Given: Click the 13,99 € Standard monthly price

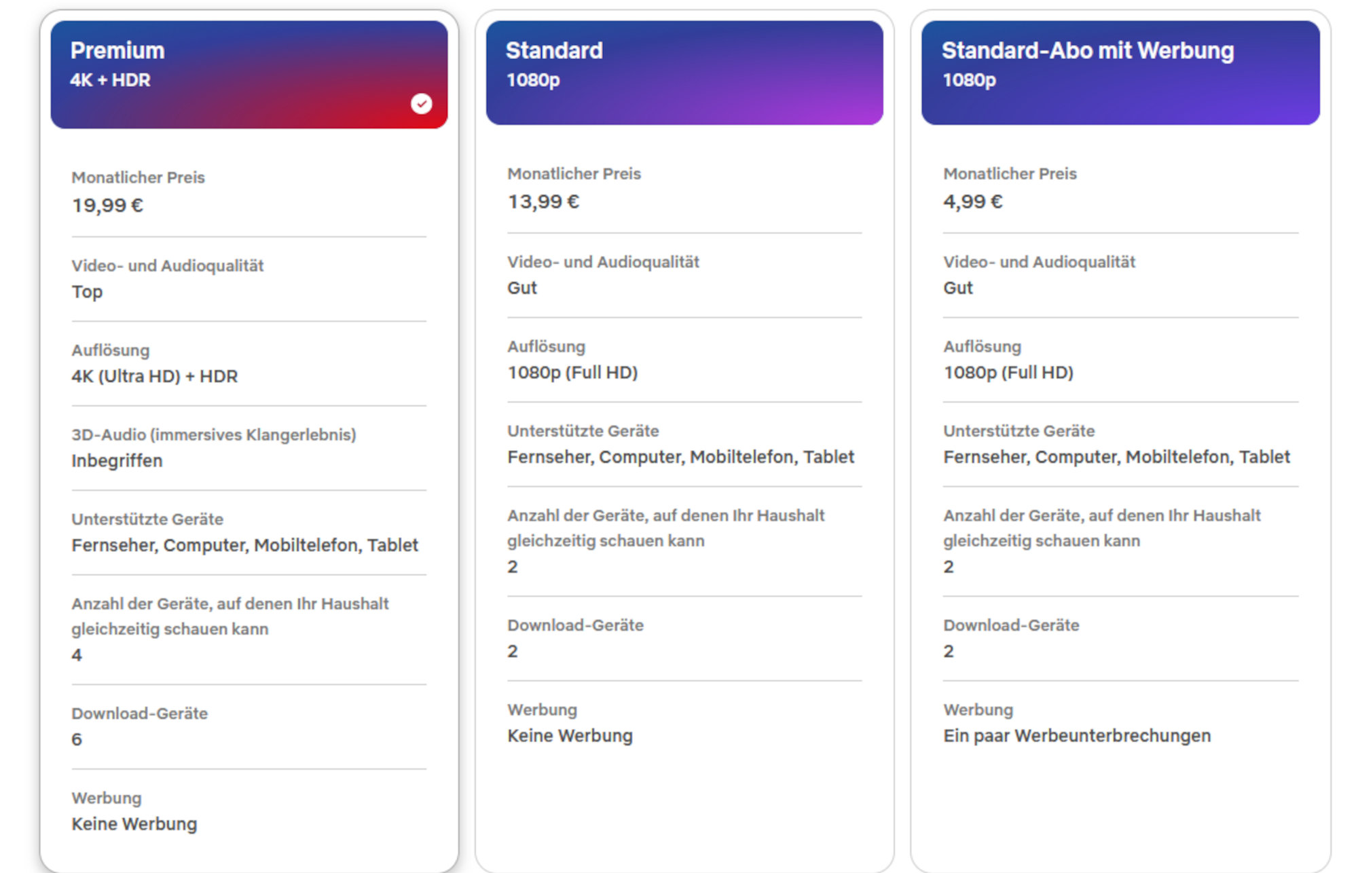Looking at the screenshot, I should [543, 202].
